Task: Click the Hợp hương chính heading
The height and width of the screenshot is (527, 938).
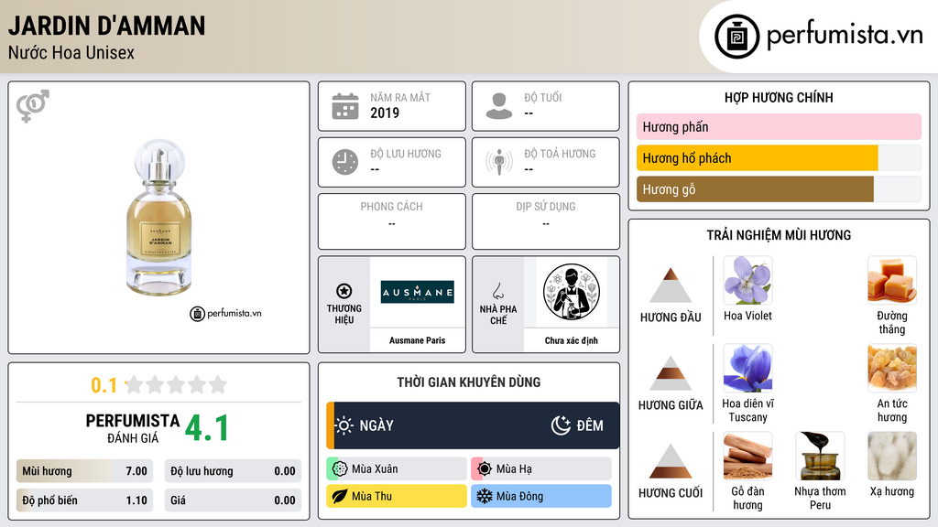Action: coord(779,97)
